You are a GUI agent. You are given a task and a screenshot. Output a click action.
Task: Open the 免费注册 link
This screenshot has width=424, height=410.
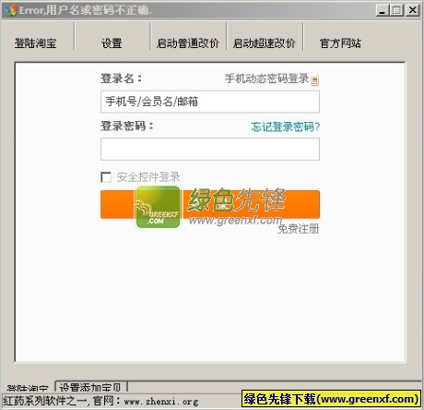(298, 229)
